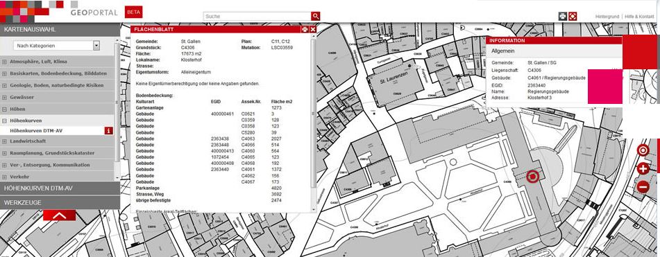Click the red locate target map button
Screen dimensions: 660x257
tap(643, 150)
